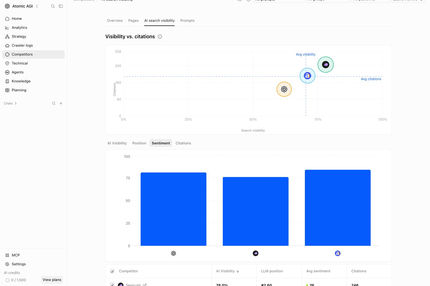Collapse the sidebar with the panel icon
Image resolution: width=430 pixels, height=286 pixels.
tap(61, 6)
